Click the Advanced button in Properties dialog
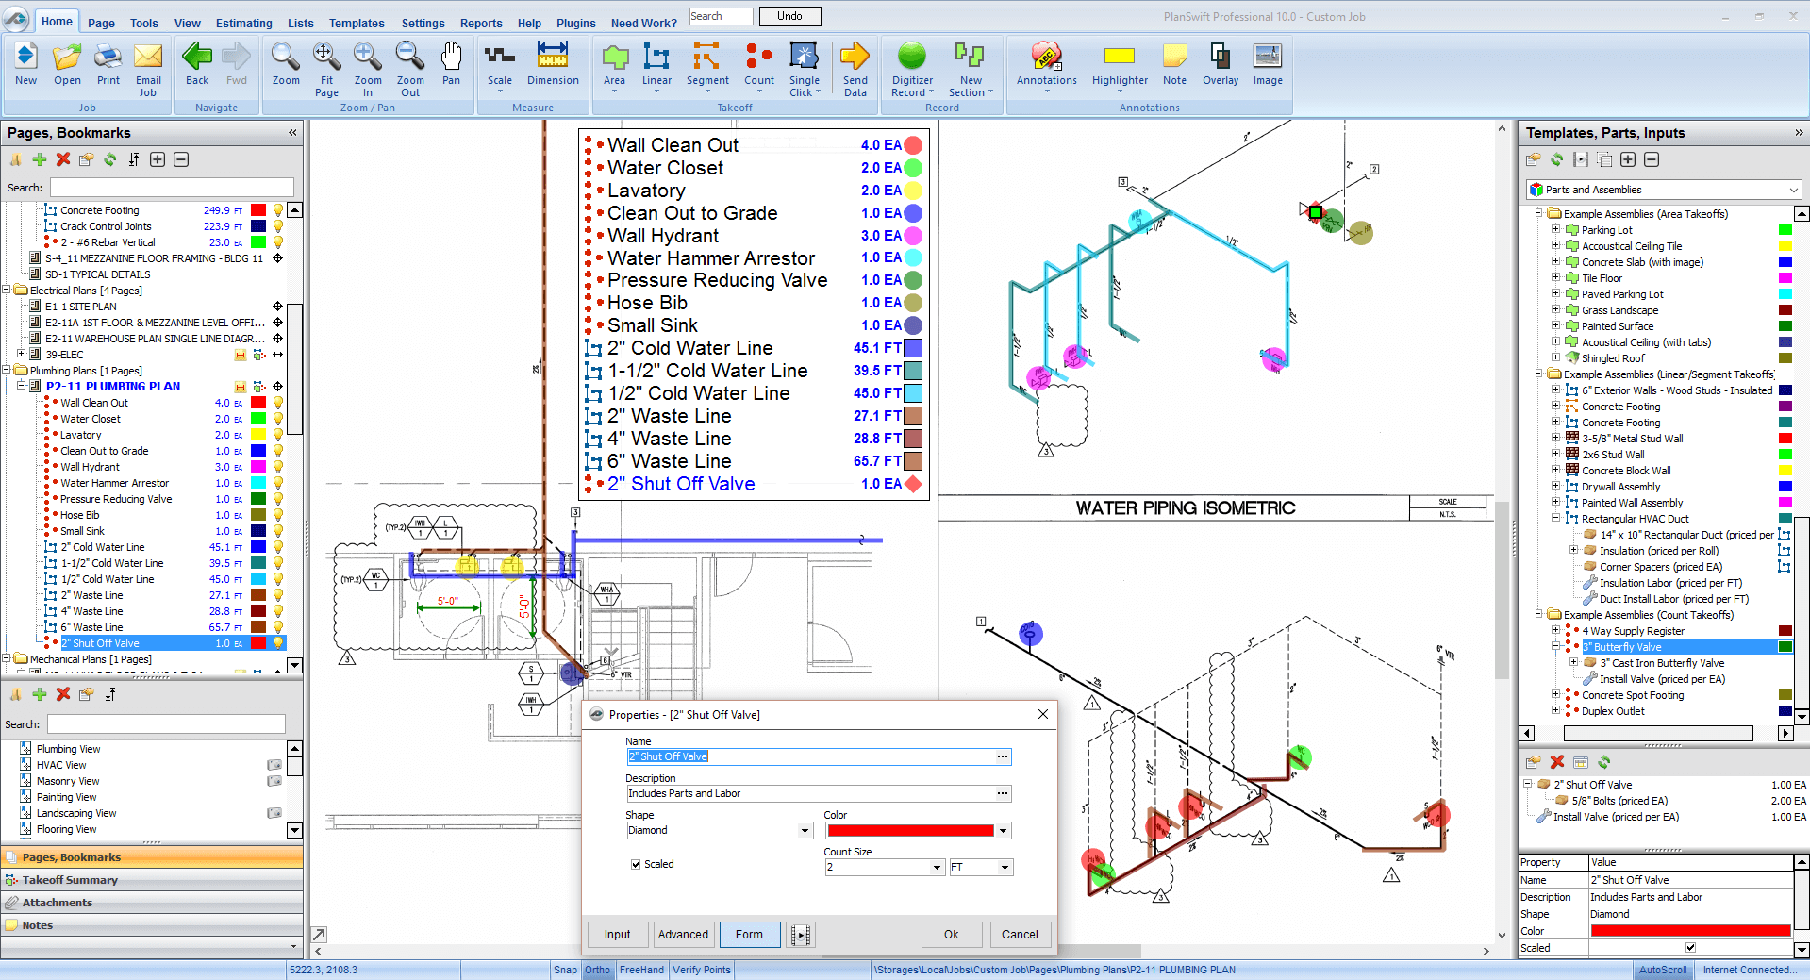This screenshot has width=1810, height=980. pos(683,934)
